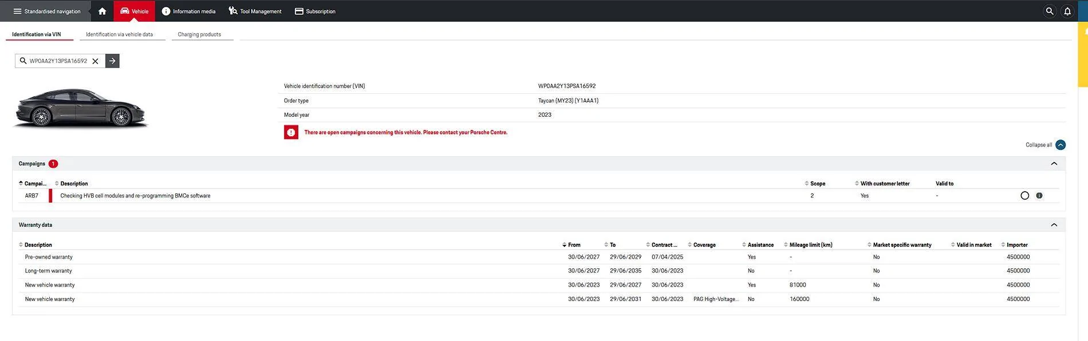Select Pre-owned warranty row
Screen dimensions: 1088x341
pyautogui.click(x=538, y=257)
